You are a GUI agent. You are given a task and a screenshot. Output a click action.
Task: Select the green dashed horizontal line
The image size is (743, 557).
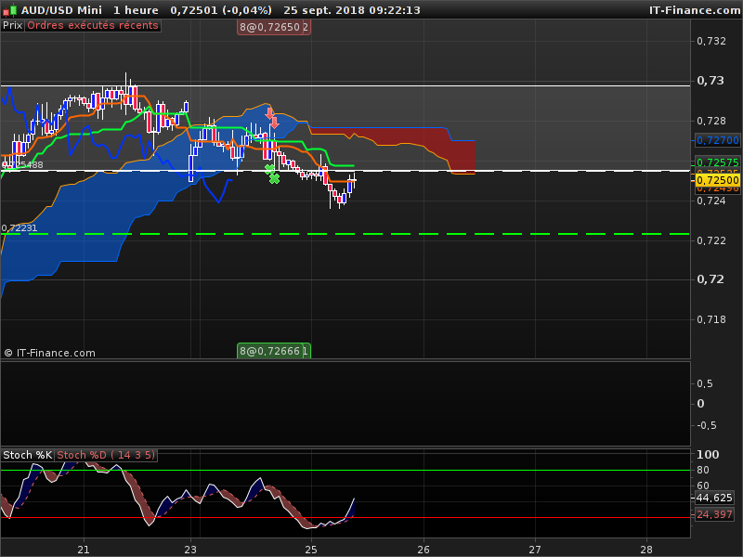click(345, 234)
